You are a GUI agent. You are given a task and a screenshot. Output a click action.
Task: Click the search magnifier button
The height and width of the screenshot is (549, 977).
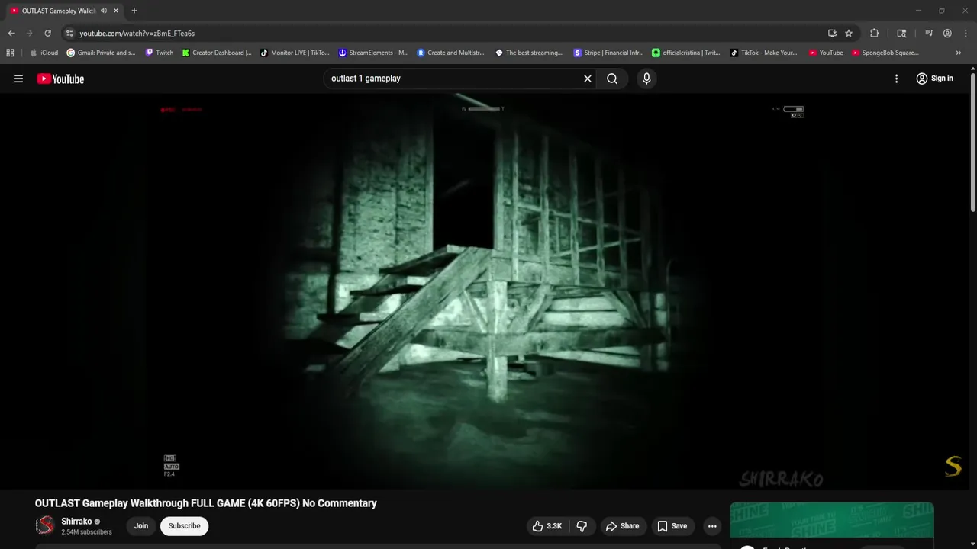click(612, 79)
